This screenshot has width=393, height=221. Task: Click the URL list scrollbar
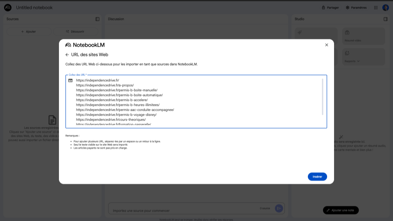pos(322,97)
